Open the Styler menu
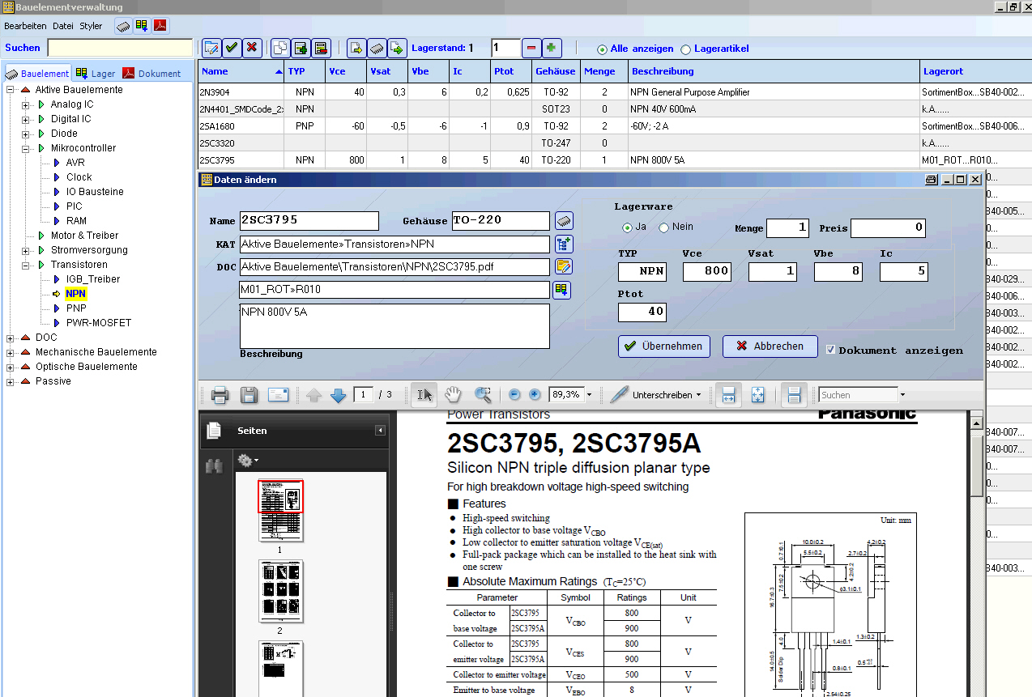Viewport: 1032px width, 697px height. coord(91,26)
